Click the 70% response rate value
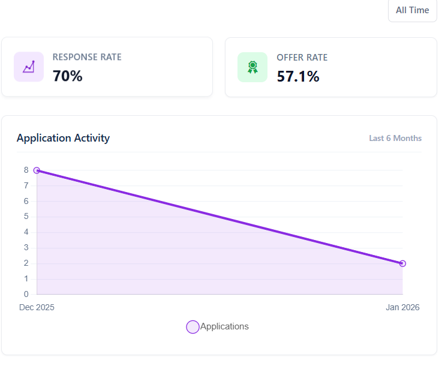The image size is (445, 381). coord(68,76)
